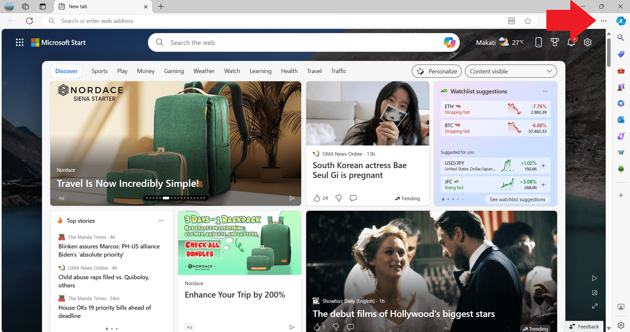
Task: Open the Learning tab
Action: click(261, 71)
